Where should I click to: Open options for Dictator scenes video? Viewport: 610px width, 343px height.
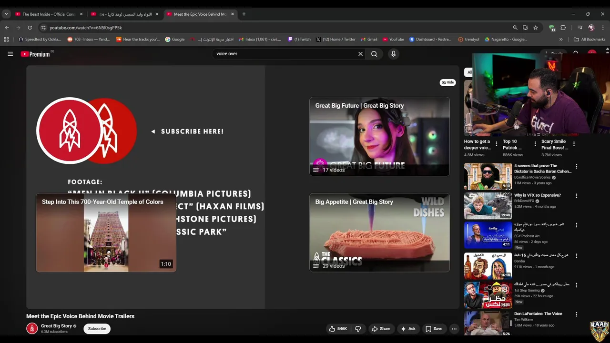click(577, 167)
